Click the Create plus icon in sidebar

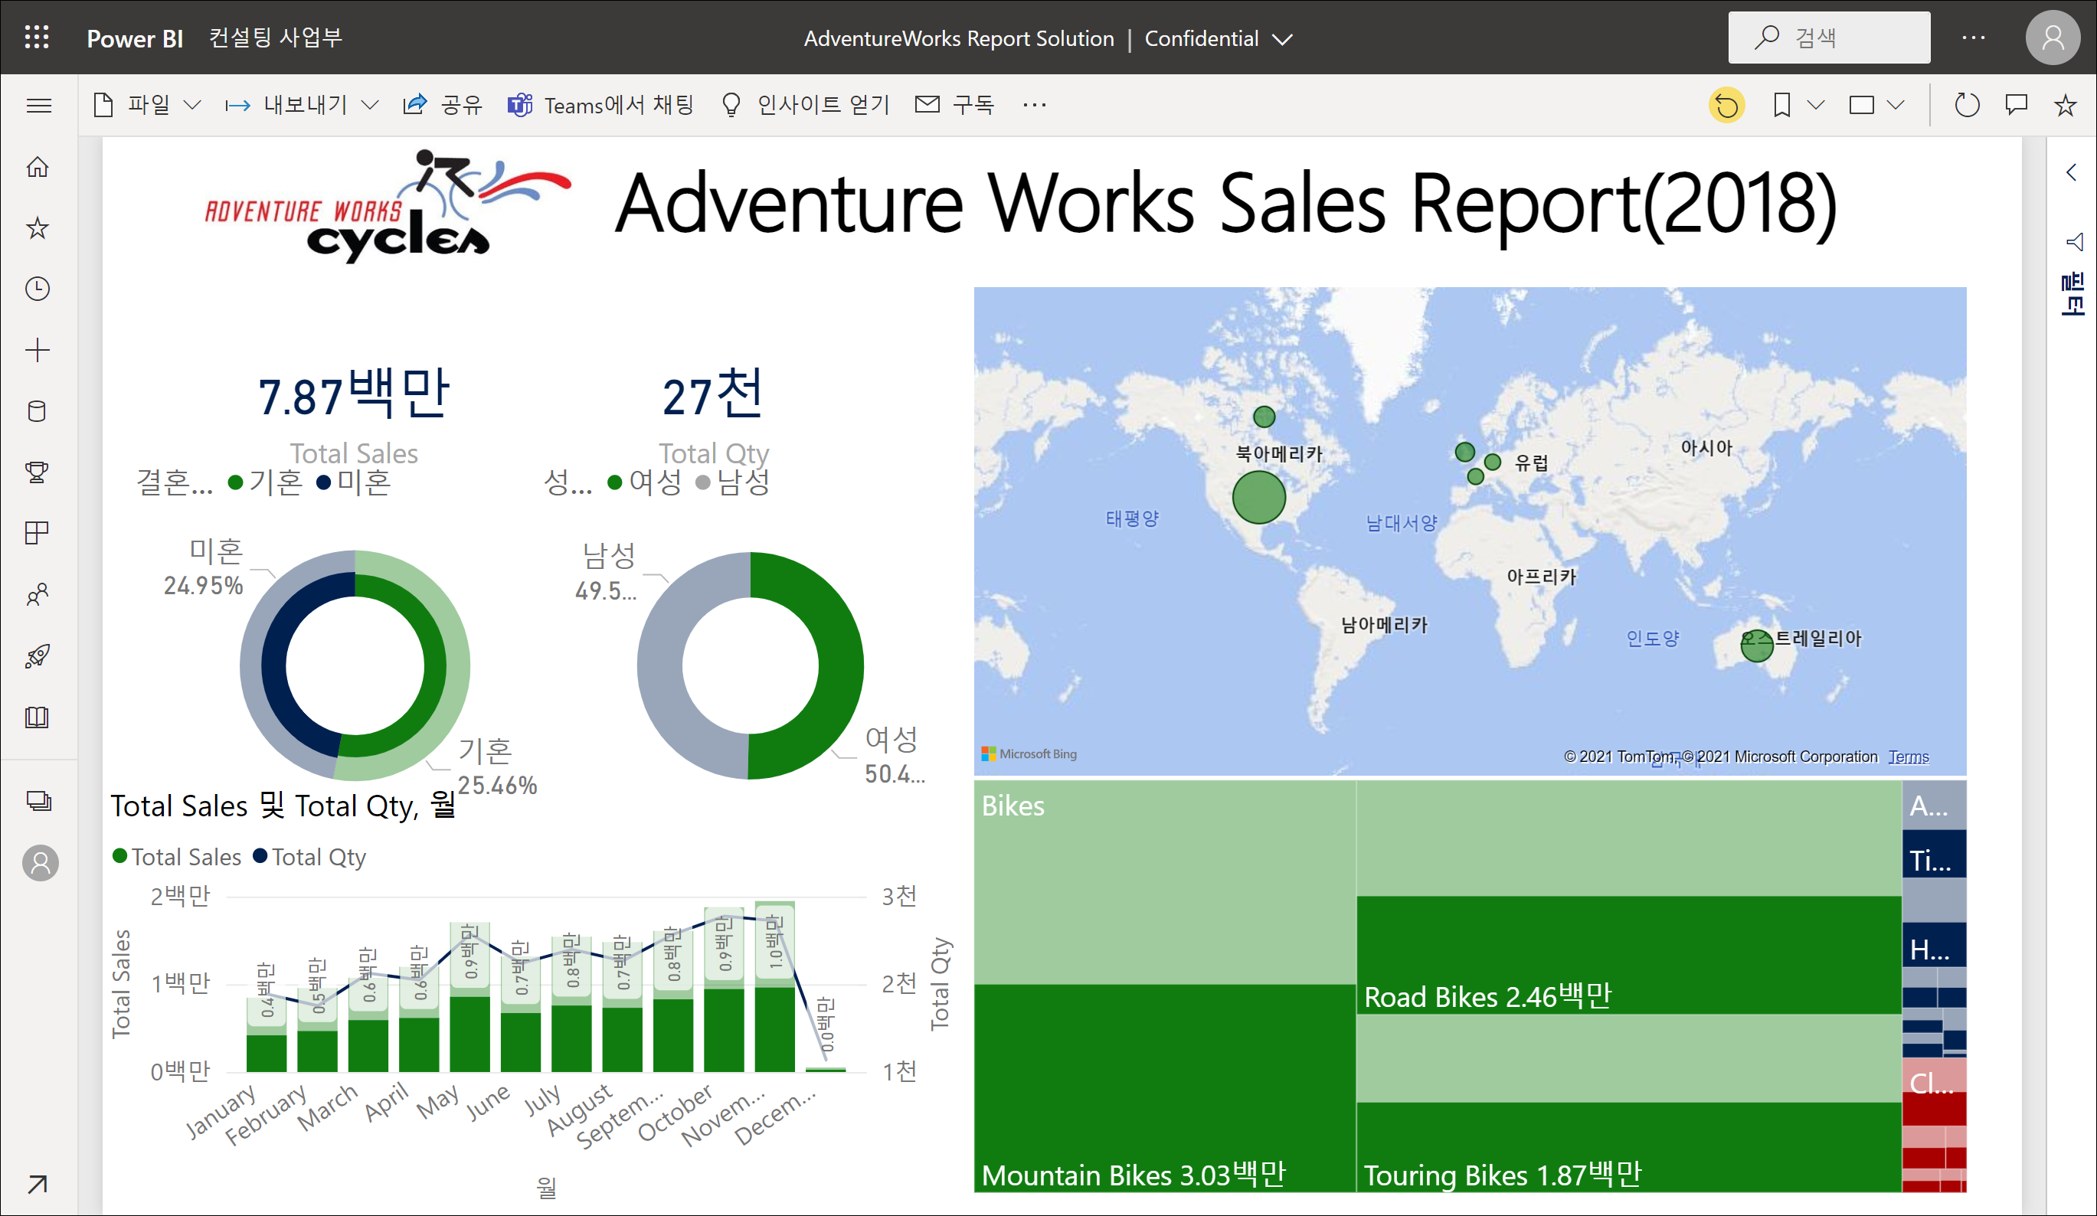click(38, 349)
